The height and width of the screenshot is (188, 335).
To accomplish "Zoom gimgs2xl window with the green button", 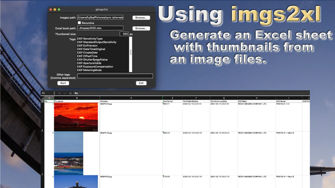I will point(59,9).
